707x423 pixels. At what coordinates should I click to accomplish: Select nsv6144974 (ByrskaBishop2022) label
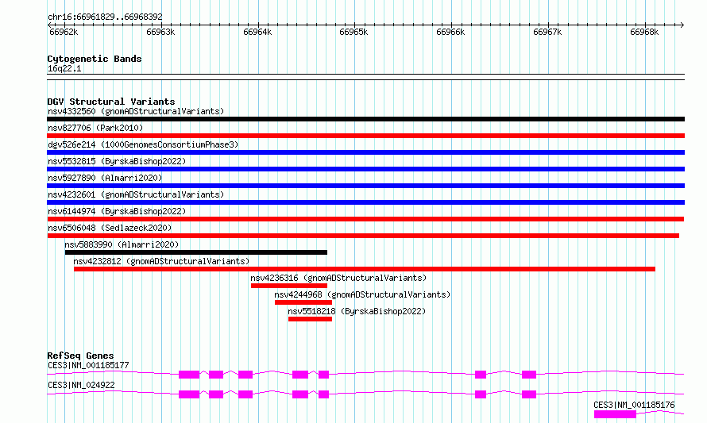(117, 211)
